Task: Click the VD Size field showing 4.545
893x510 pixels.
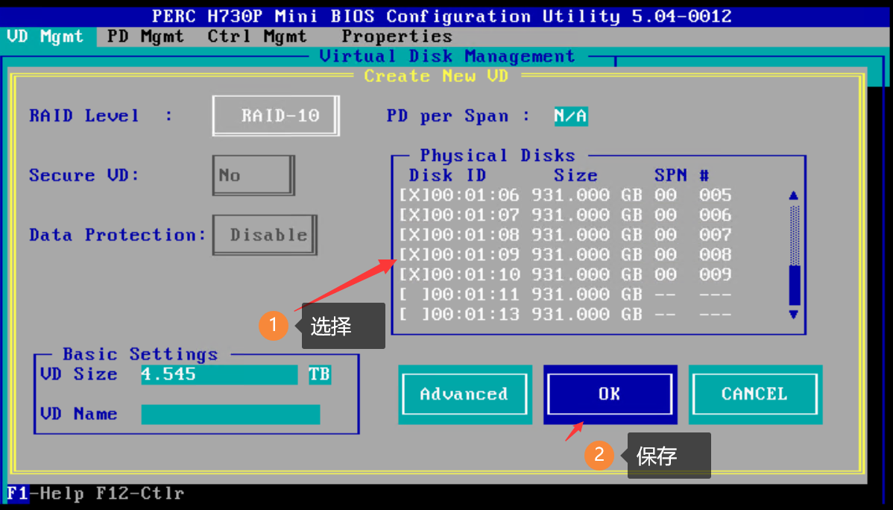Action: click(219, 374)
